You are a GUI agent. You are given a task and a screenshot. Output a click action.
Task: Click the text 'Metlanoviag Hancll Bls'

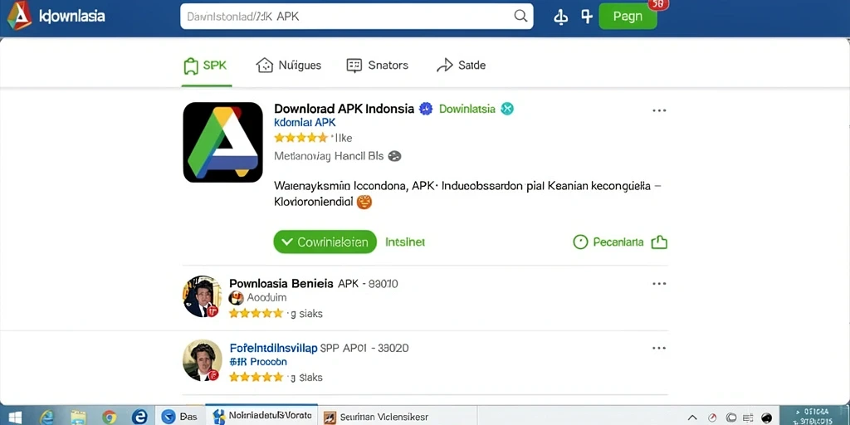(329, 156)
